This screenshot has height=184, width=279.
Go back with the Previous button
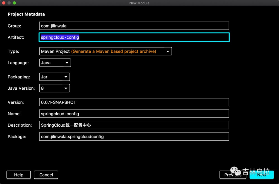pos(233,175)
